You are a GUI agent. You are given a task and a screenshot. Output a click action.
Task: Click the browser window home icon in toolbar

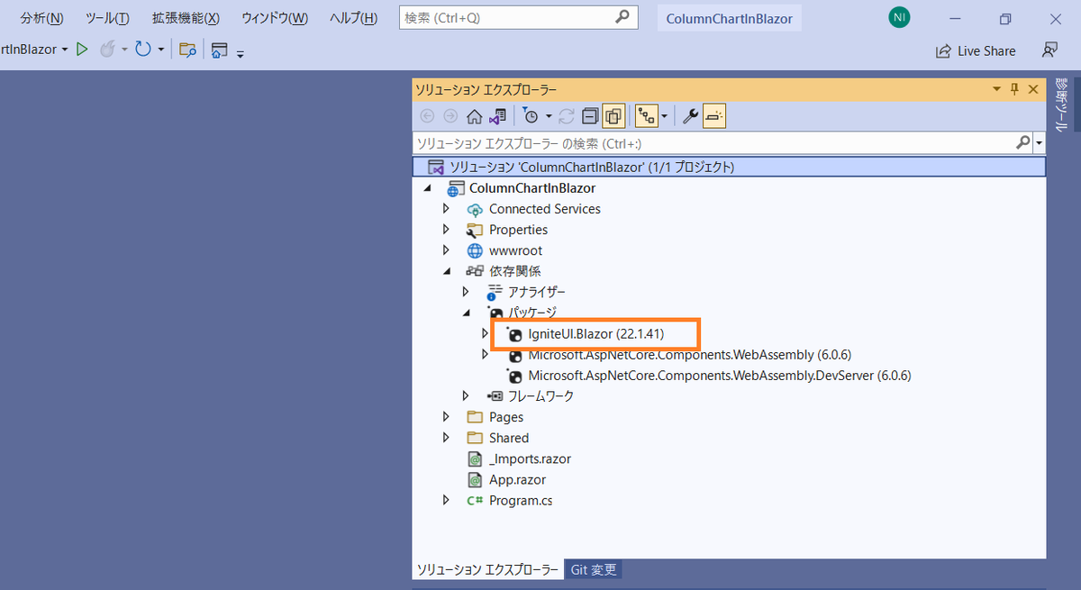[x=219, y=51]
